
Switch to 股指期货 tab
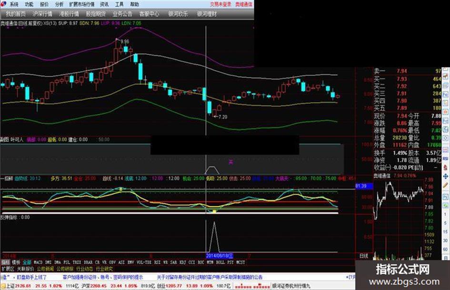tap(96, 14)
